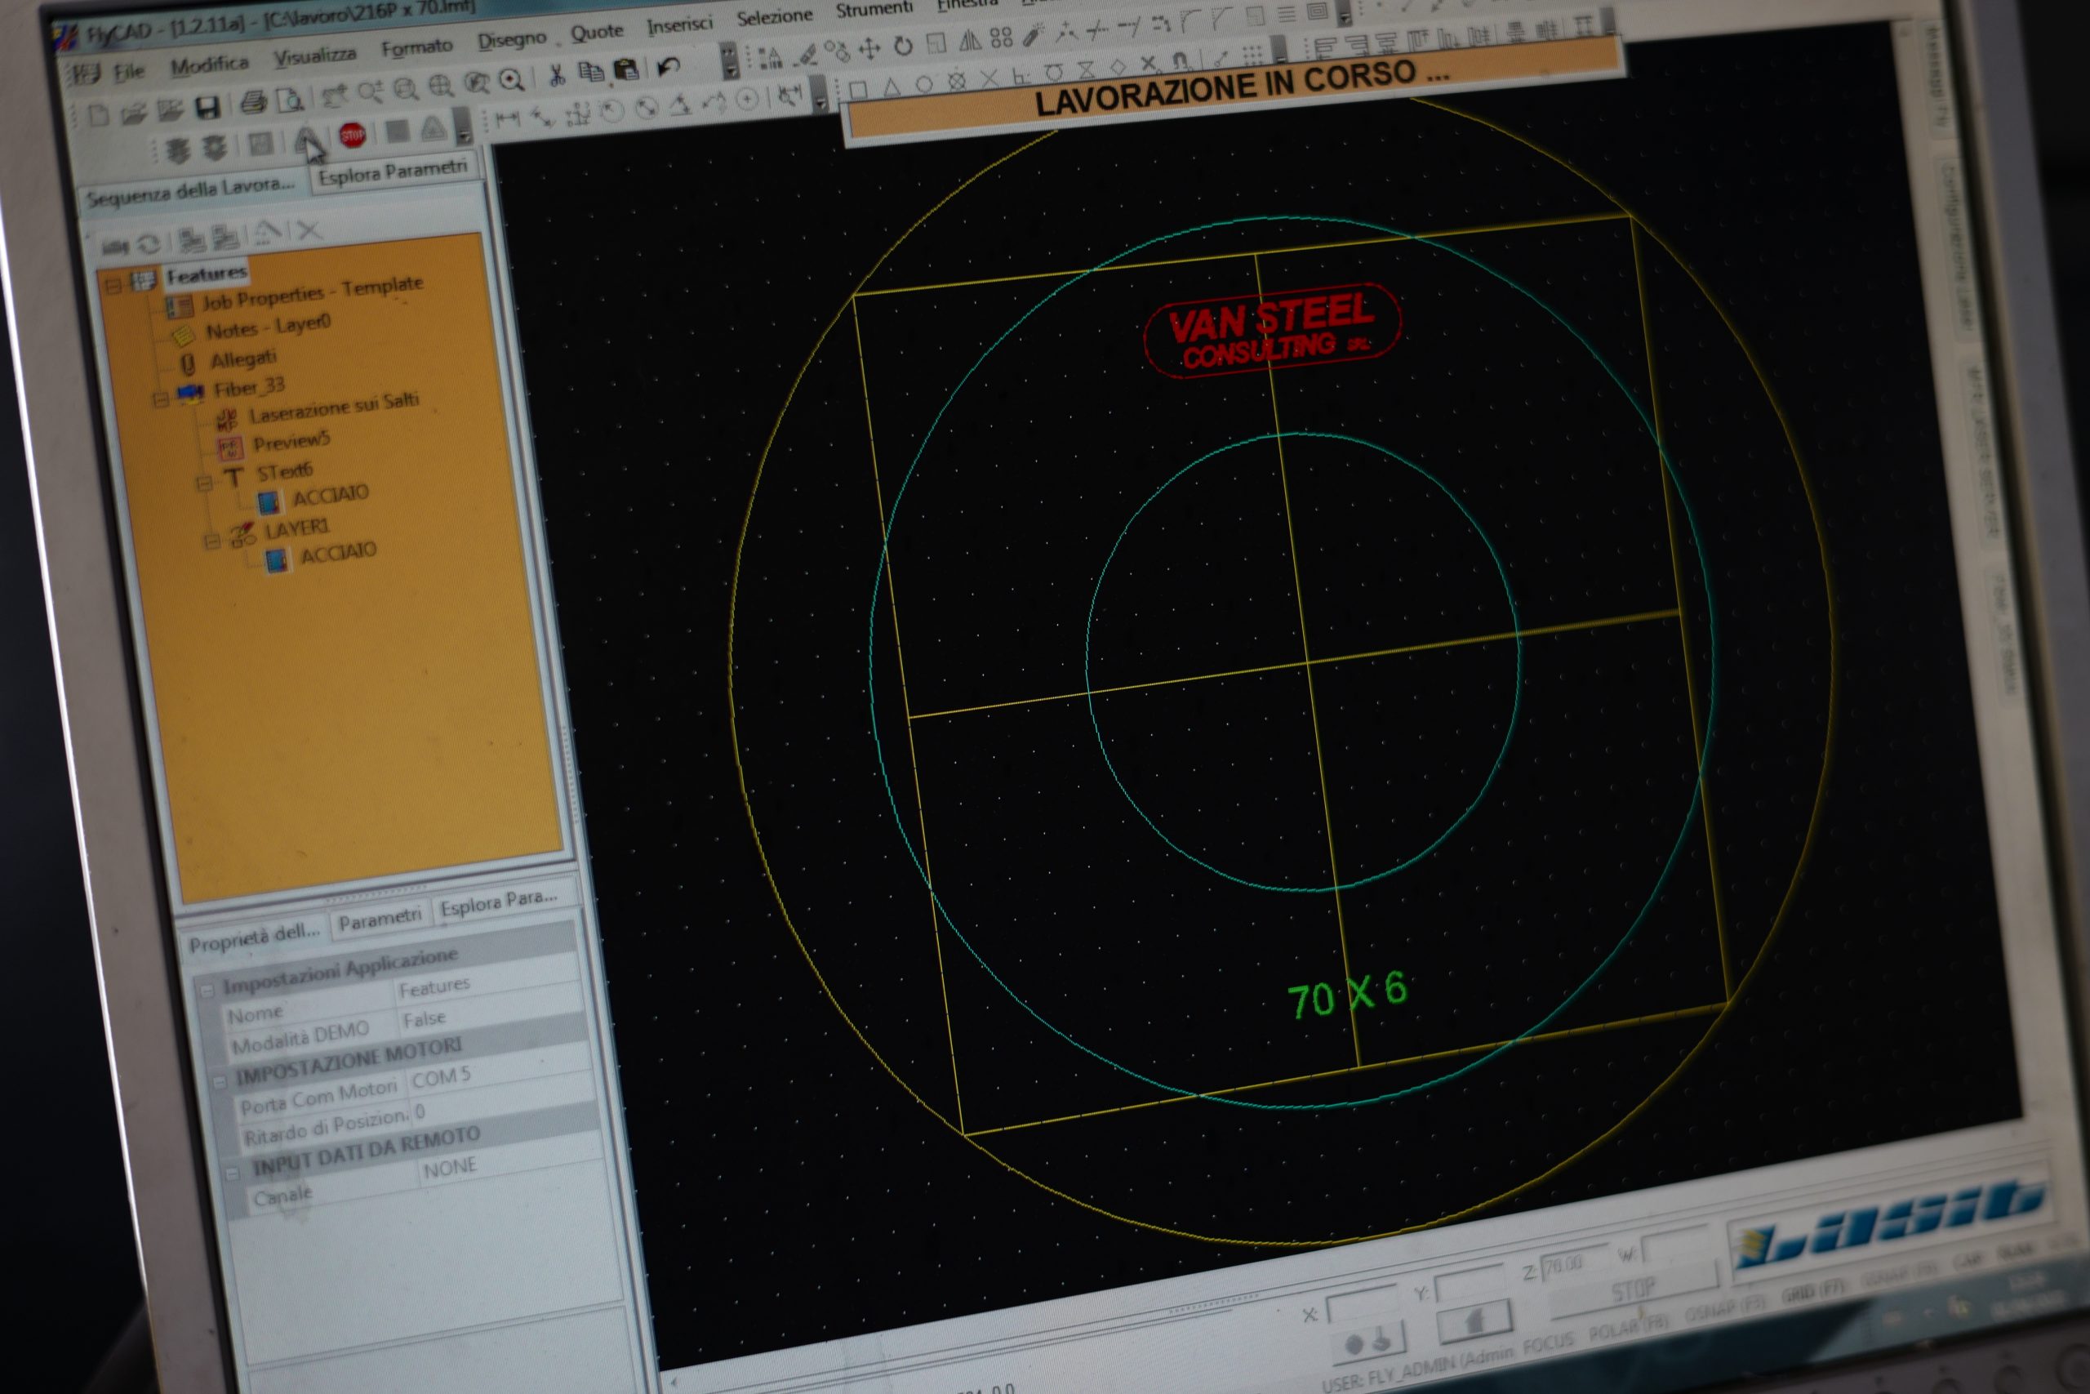Click the delete X icon in sequence panel

click(x=309, y=231)
